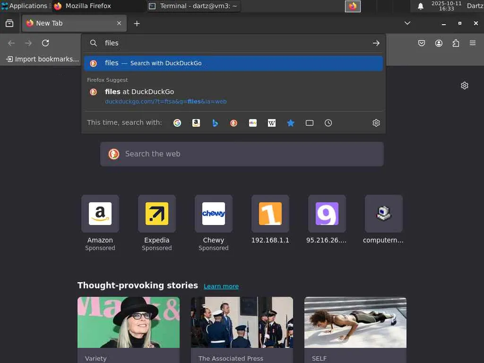Click Import bookmarks button
The image size is (484, 363).
pyautogui.click(x=43, y=59)
